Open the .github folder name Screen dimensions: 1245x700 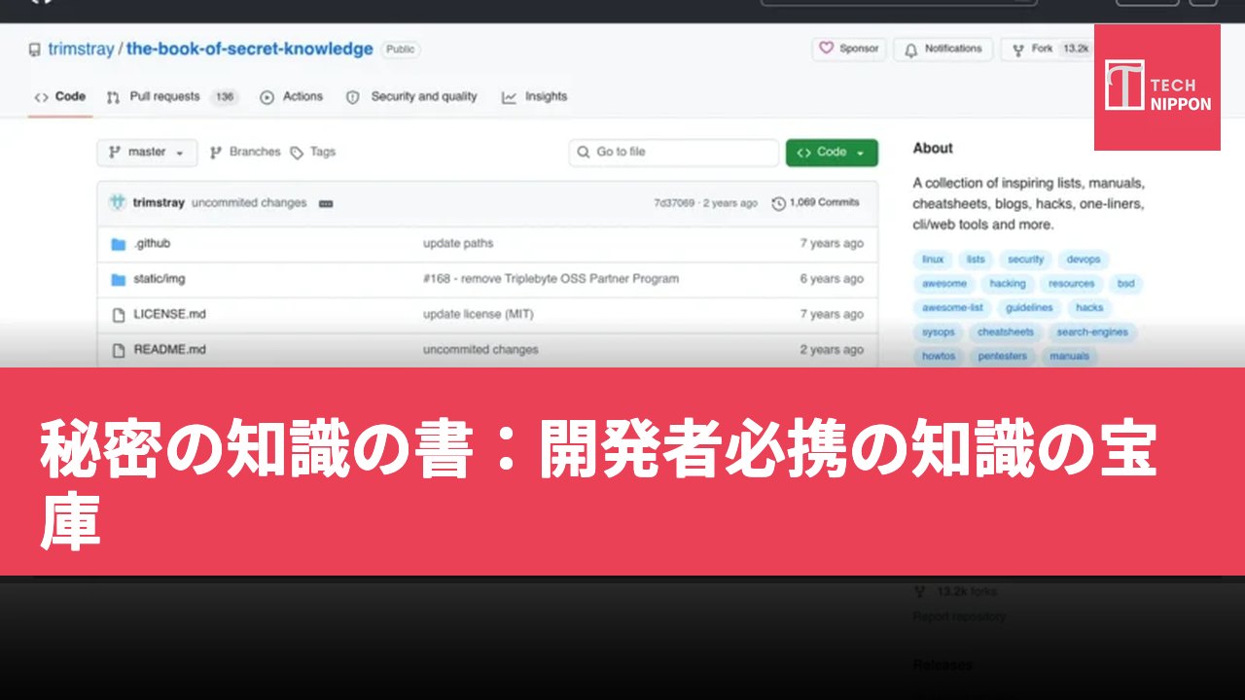click(152, 243)
